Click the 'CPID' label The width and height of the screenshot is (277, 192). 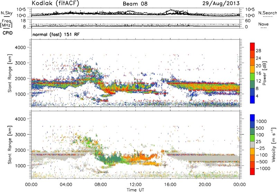point(8,33)
